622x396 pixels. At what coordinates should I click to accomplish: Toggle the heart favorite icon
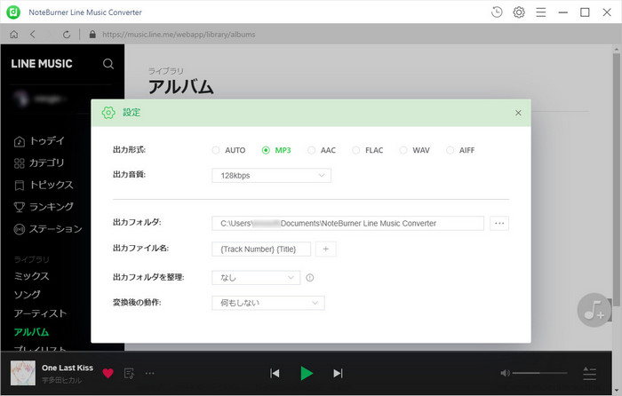coord(108,373)
